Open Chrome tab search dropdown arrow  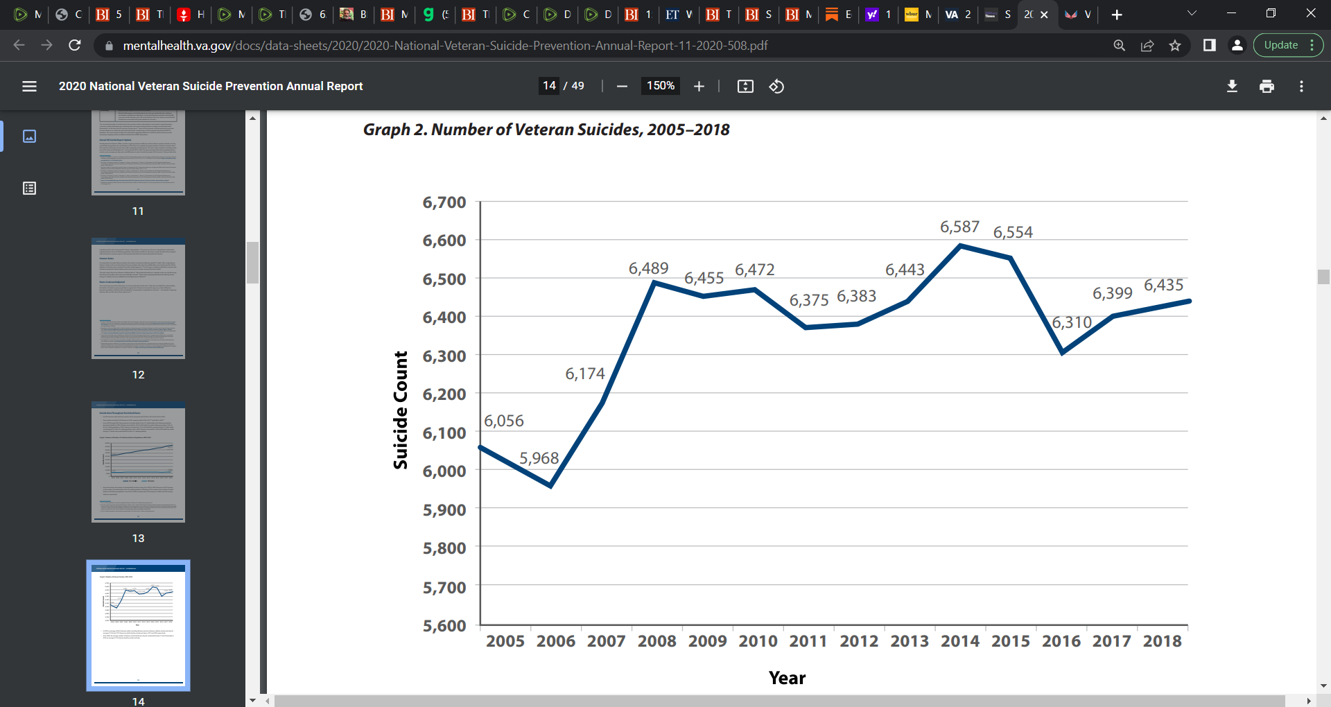click(x=1192, y=14)
